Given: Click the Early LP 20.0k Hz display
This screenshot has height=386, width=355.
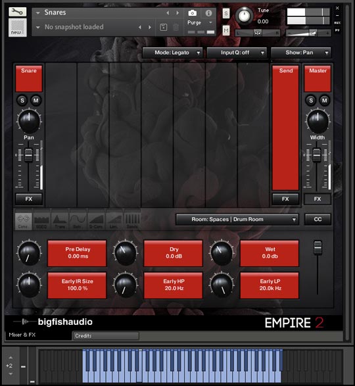Looking at the screenshot, I should (x=270, y=285).
